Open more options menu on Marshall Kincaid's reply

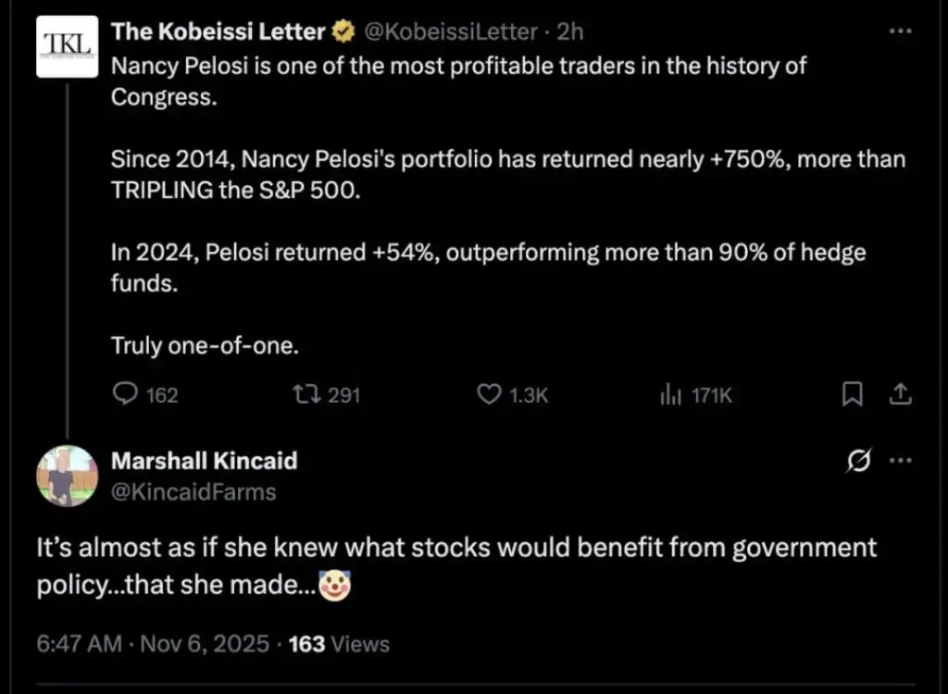coord(900,461)
